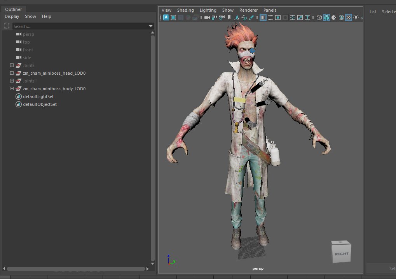Open the Outliner Display menu
This screenshot has width=396, height=279.
pos(12,16)
